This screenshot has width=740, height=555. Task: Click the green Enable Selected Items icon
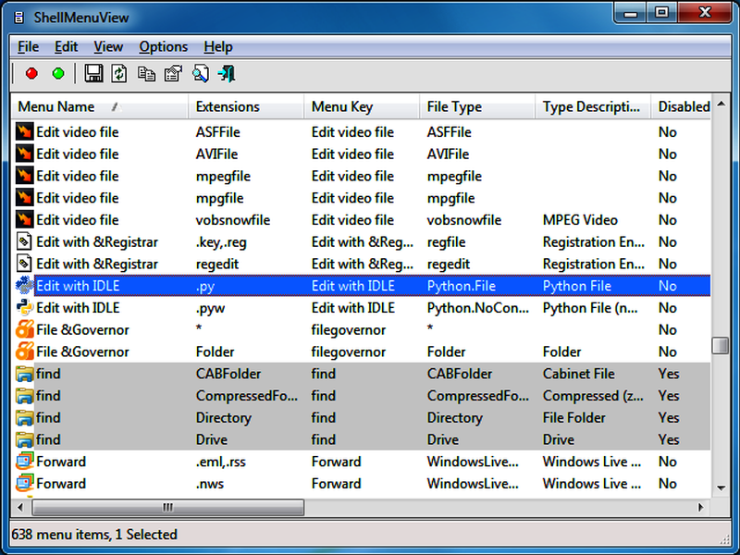(58, 74)
